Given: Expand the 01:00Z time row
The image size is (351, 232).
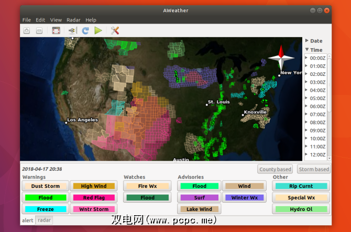Looking at the screenshot, I should tap(306, 66).
